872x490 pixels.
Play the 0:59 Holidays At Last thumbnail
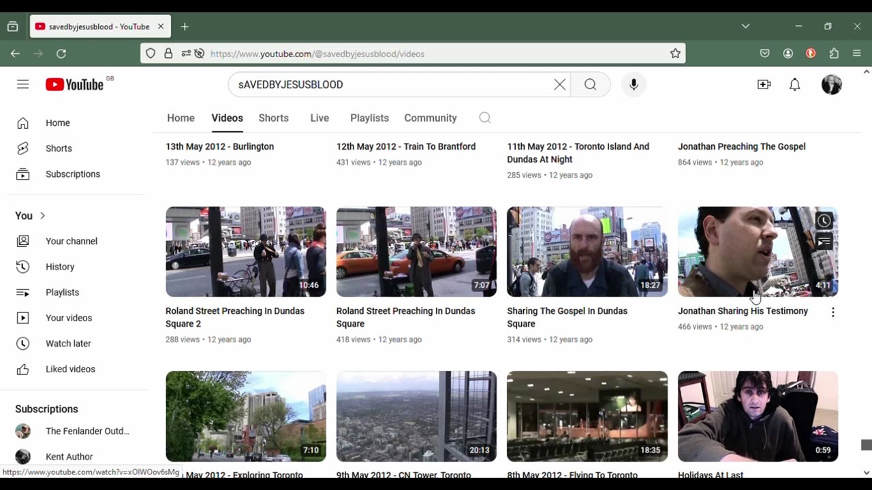pos(758,416)
